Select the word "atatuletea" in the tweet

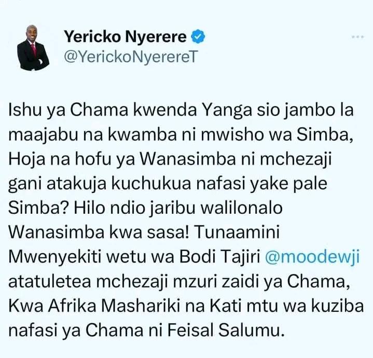(50, 281)
